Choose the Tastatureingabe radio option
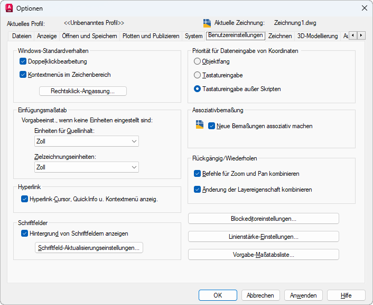The width and height of the screenshot is (373, 305). coord(198,75)
